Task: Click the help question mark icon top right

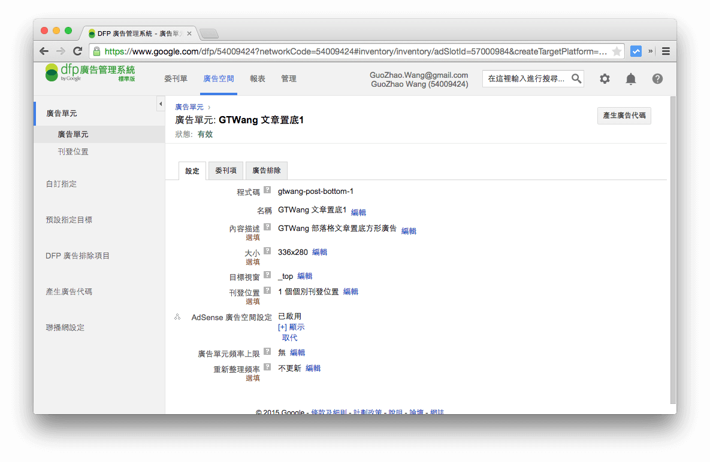Action: point(657,78)
